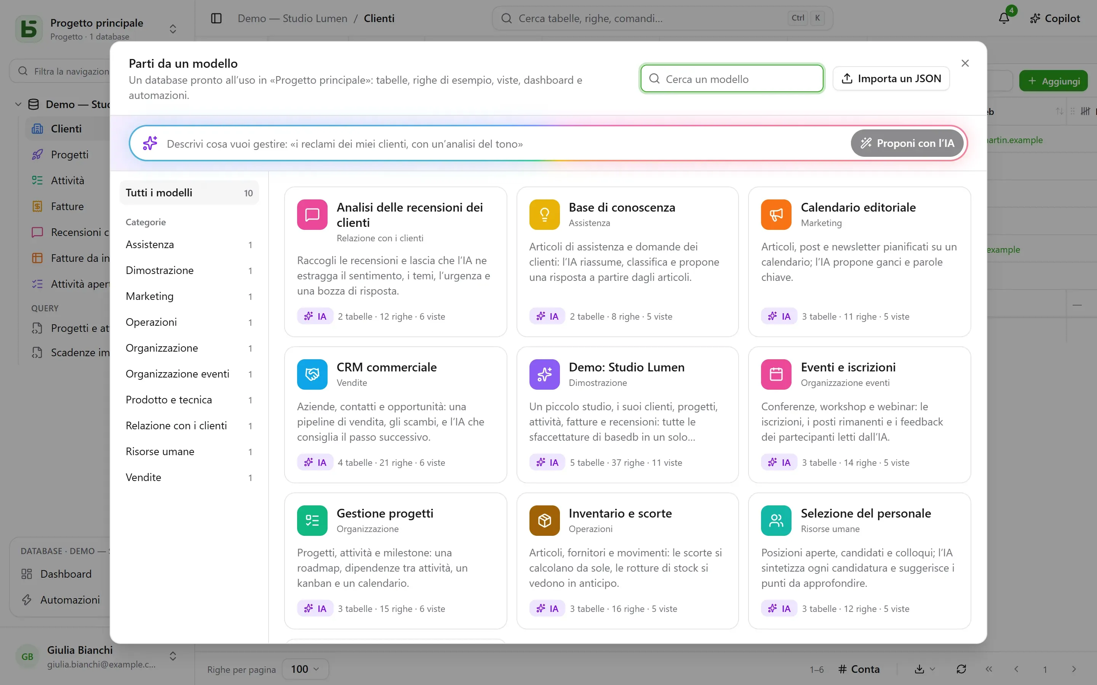
Task: Filter by the Marketing category
Action: tap(189, 296)
